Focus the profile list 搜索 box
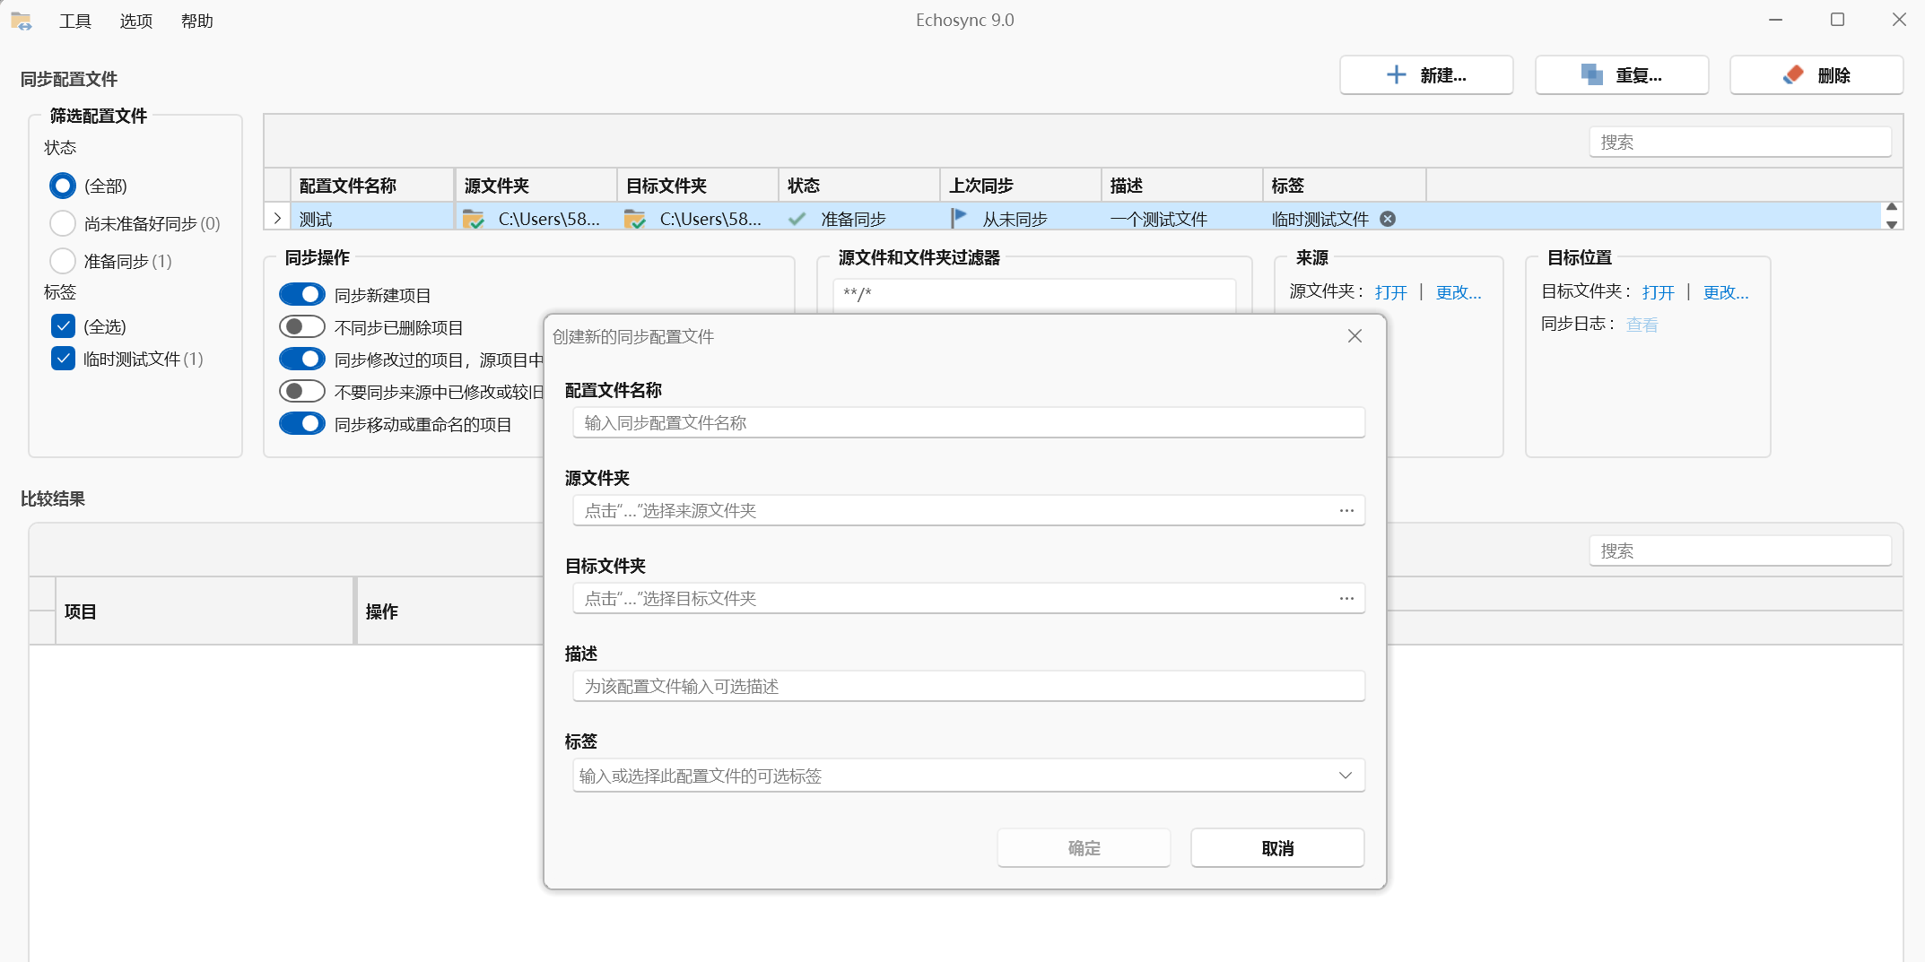 (1740, 142)
